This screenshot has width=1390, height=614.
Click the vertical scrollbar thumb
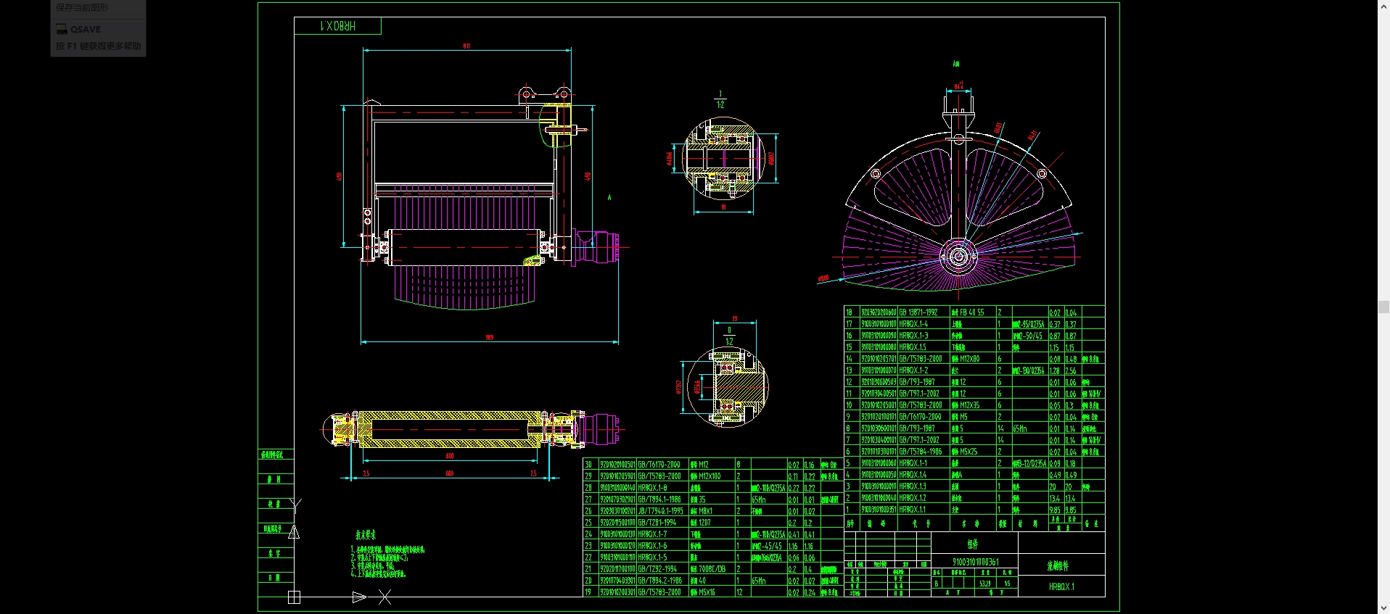click(1383, 307)
